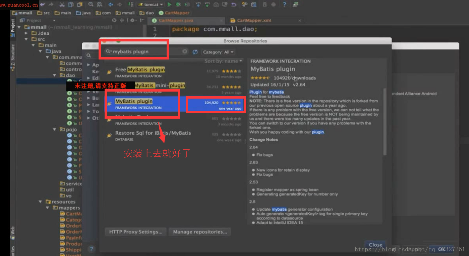Collapse the mappers folder
Image resolution: width=469 pixels, height=256 pixels.
48,208
